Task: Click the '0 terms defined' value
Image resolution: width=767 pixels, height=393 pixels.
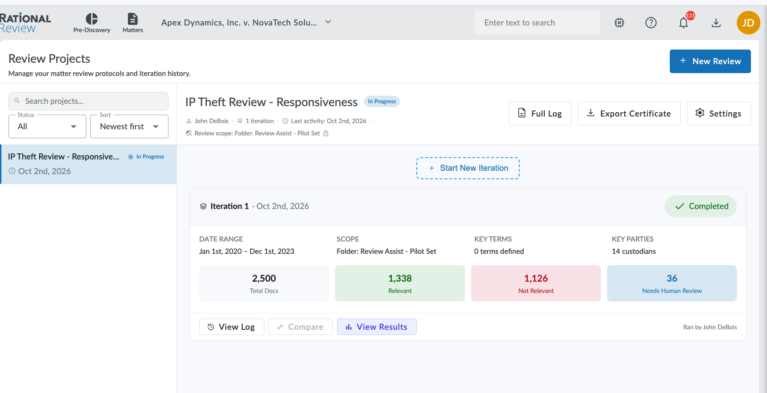Action: 499,251
